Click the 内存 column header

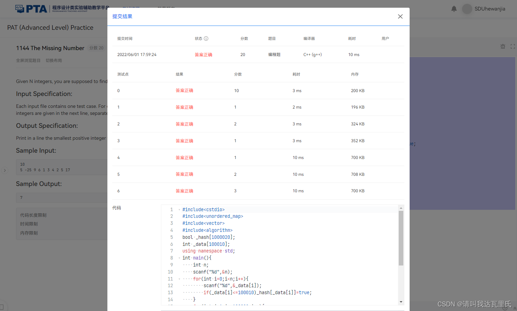[355, 74]
